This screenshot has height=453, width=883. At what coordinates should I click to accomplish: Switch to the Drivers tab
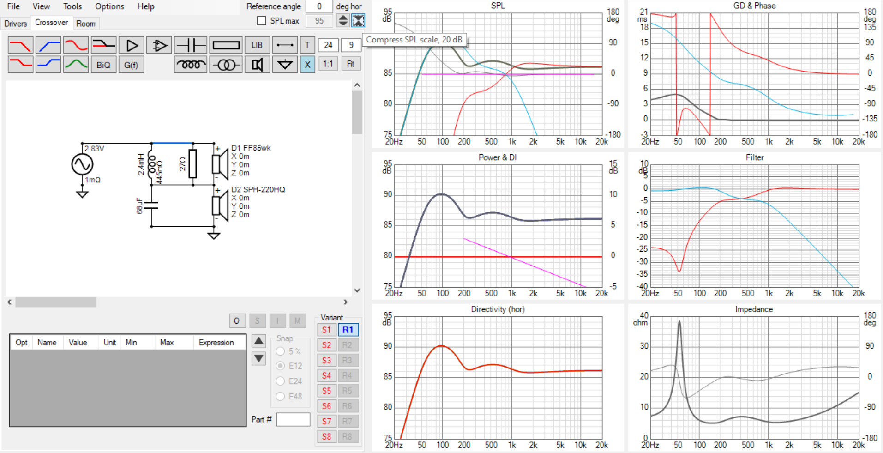pyautogui.click(x=16, y=24)
